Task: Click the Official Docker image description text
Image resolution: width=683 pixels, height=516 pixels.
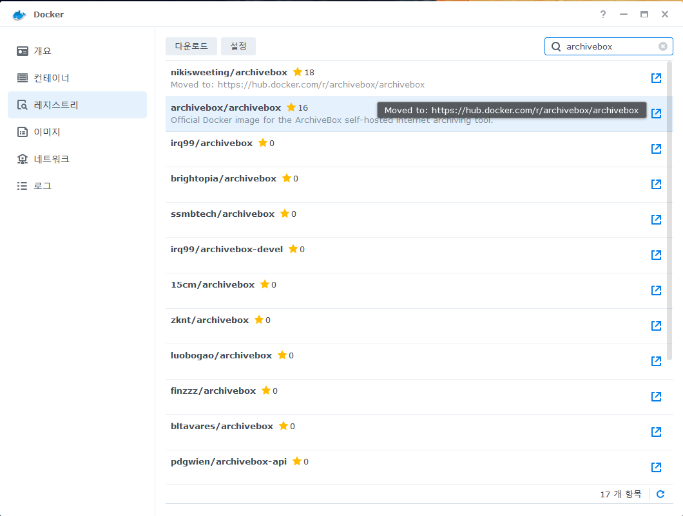Action: tap(331, 120)
